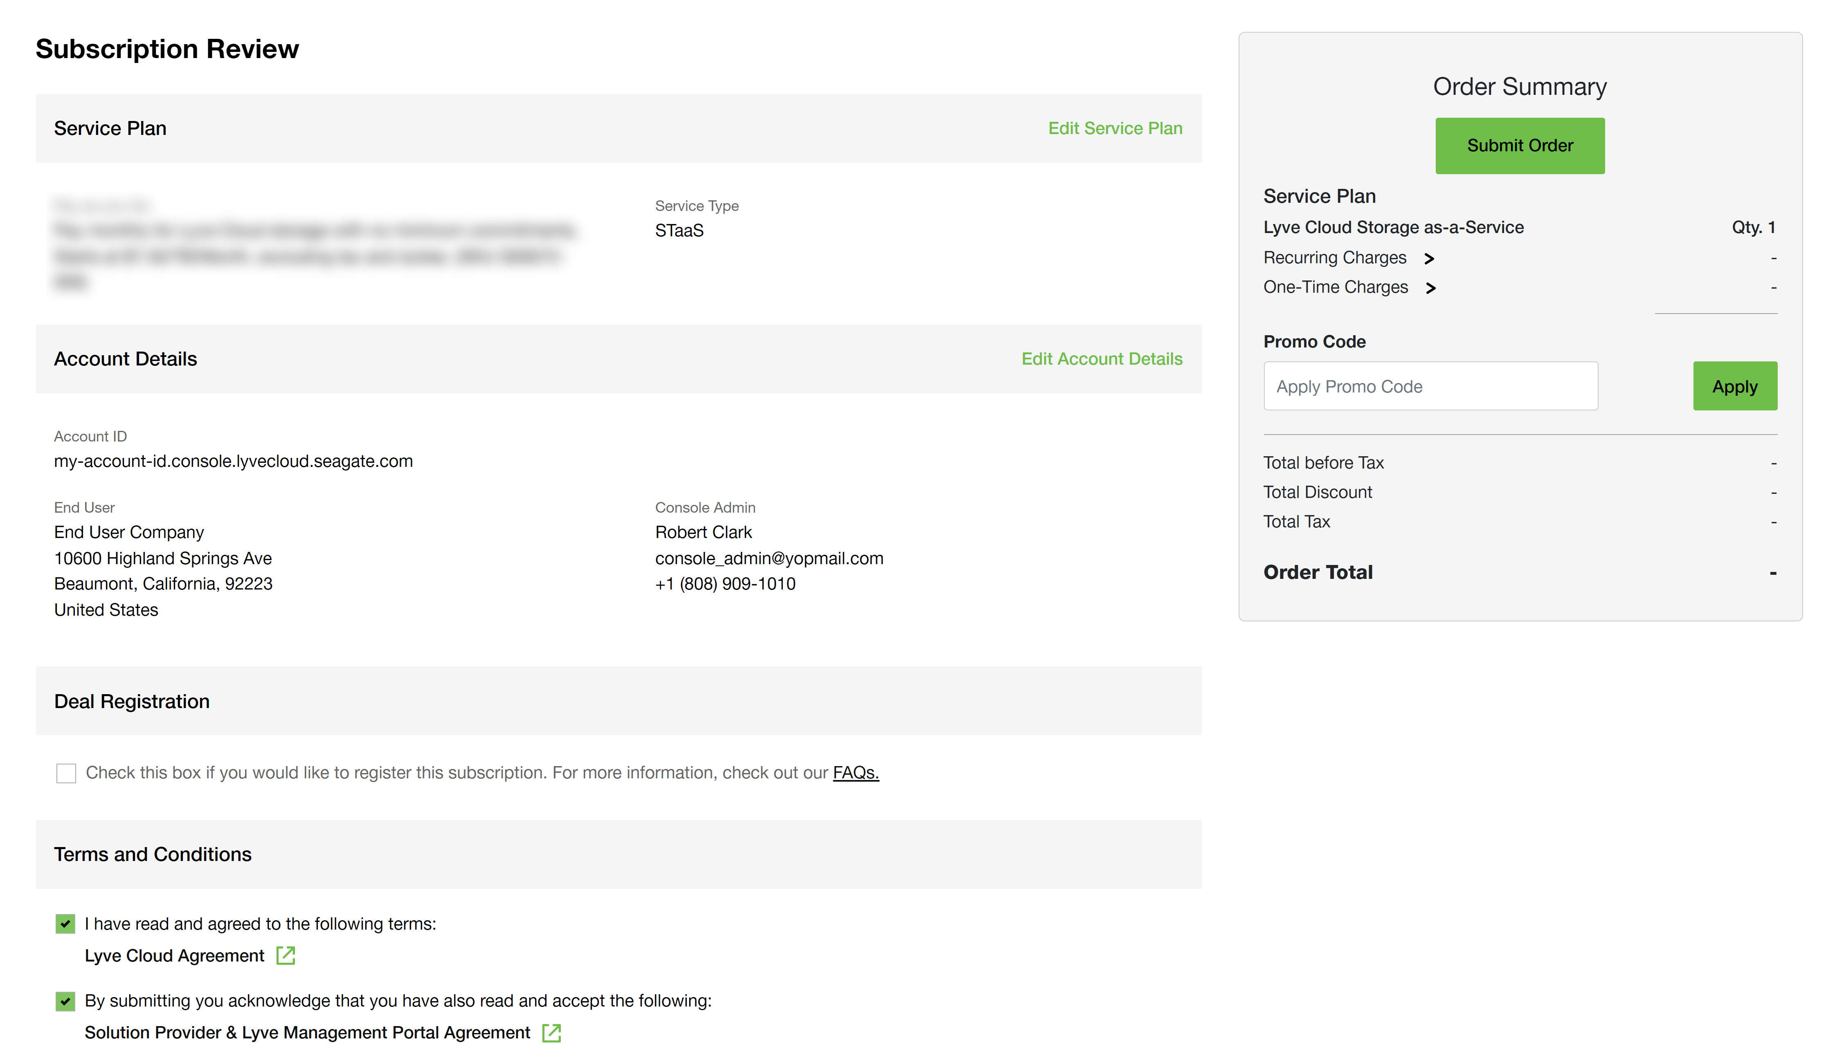
Task: Click Lyve Cloud Storage as-a-Service plan name
Action: point(1393,227)
